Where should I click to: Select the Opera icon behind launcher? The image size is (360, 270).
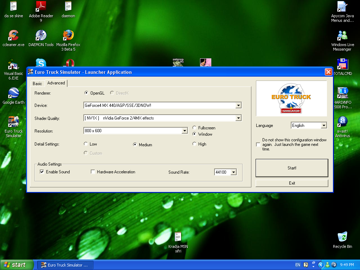pyautogui.click(x=70, y=63)
